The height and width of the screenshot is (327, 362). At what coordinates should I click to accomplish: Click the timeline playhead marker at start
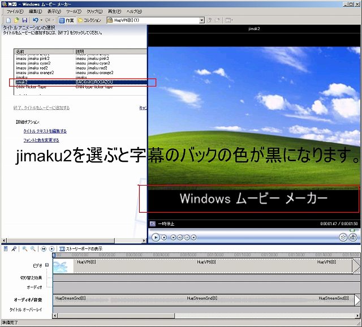pos(54,255)
